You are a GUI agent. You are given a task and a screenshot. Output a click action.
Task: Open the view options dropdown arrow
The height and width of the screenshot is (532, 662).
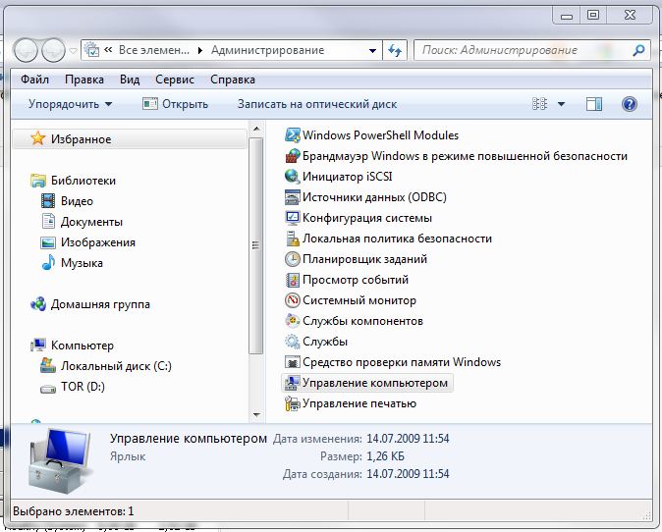562,104
